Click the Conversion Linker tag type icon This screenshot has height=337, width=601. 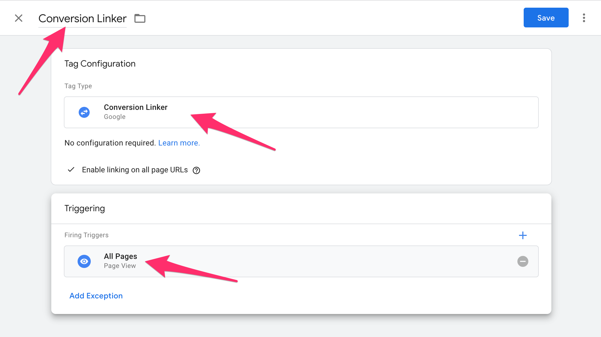coord(84,112)
